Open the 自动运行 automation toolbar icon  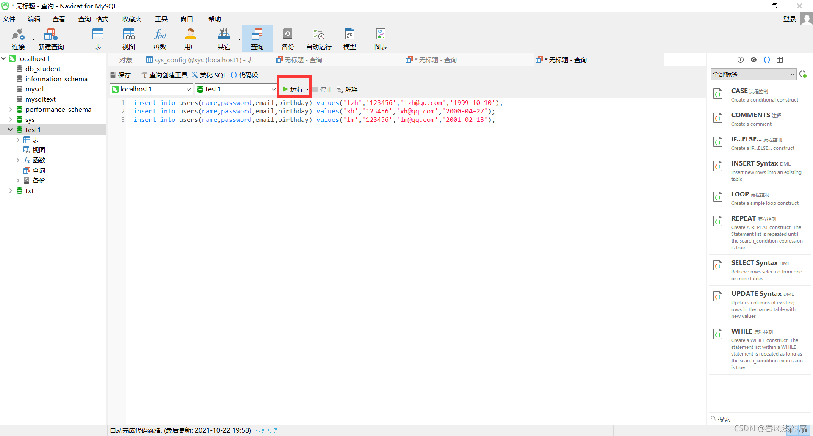coord(319,39)
